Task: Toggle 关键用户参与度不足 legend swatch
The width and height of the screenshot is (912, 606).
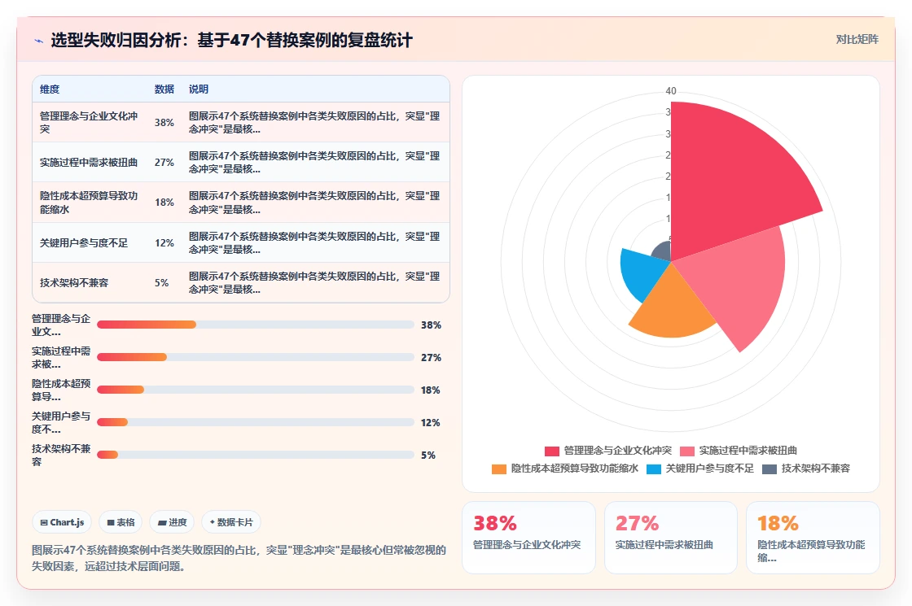Action: click(654, 469)
